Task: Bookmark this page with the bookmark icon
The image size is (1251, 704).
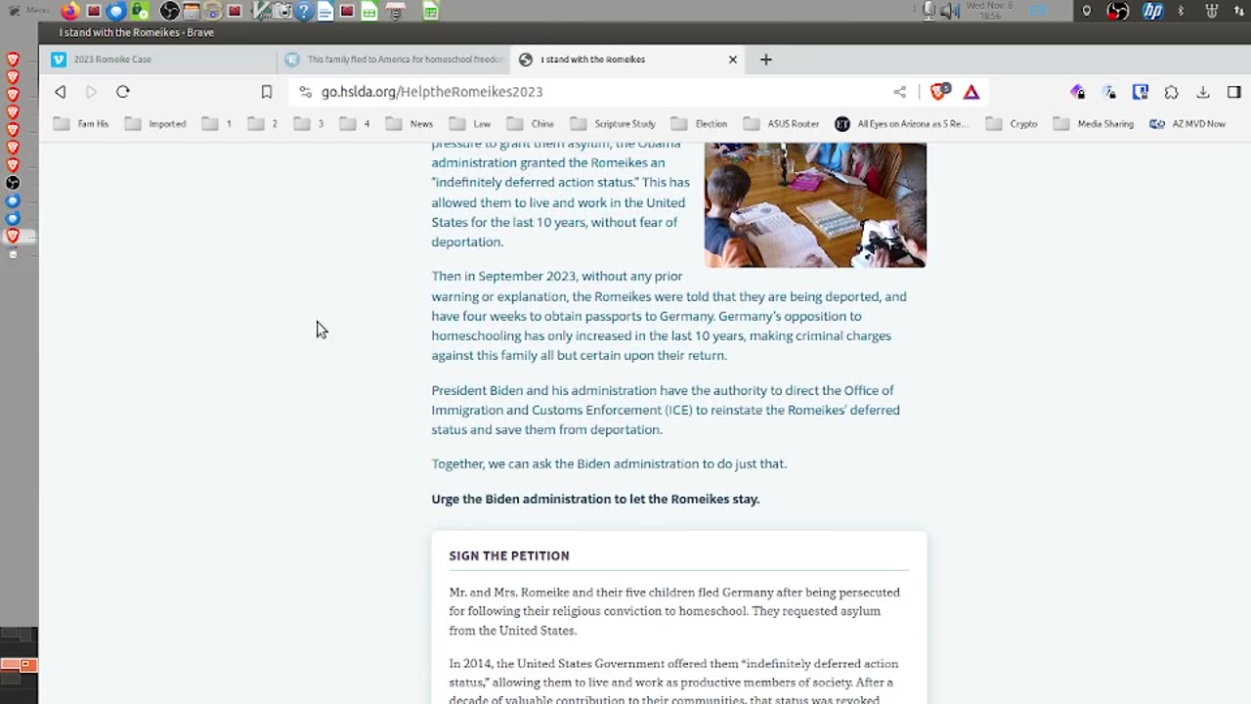Action: pyautogui.click(x=266, y=92)
